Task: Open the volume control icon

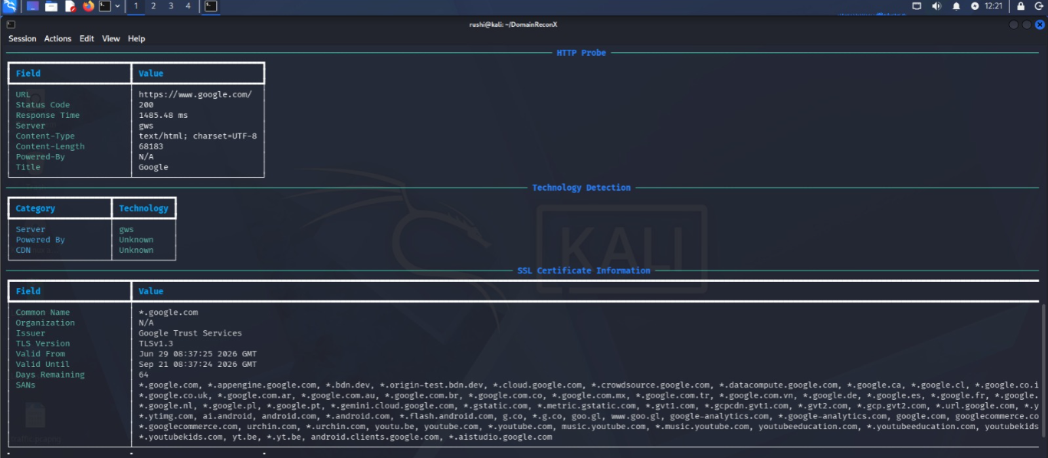Action: point(937,6)
